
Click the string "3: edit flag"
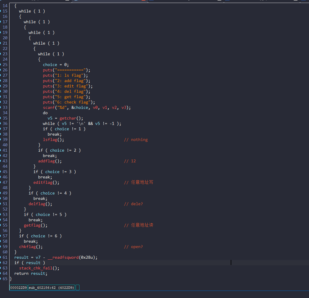point(71,86)
